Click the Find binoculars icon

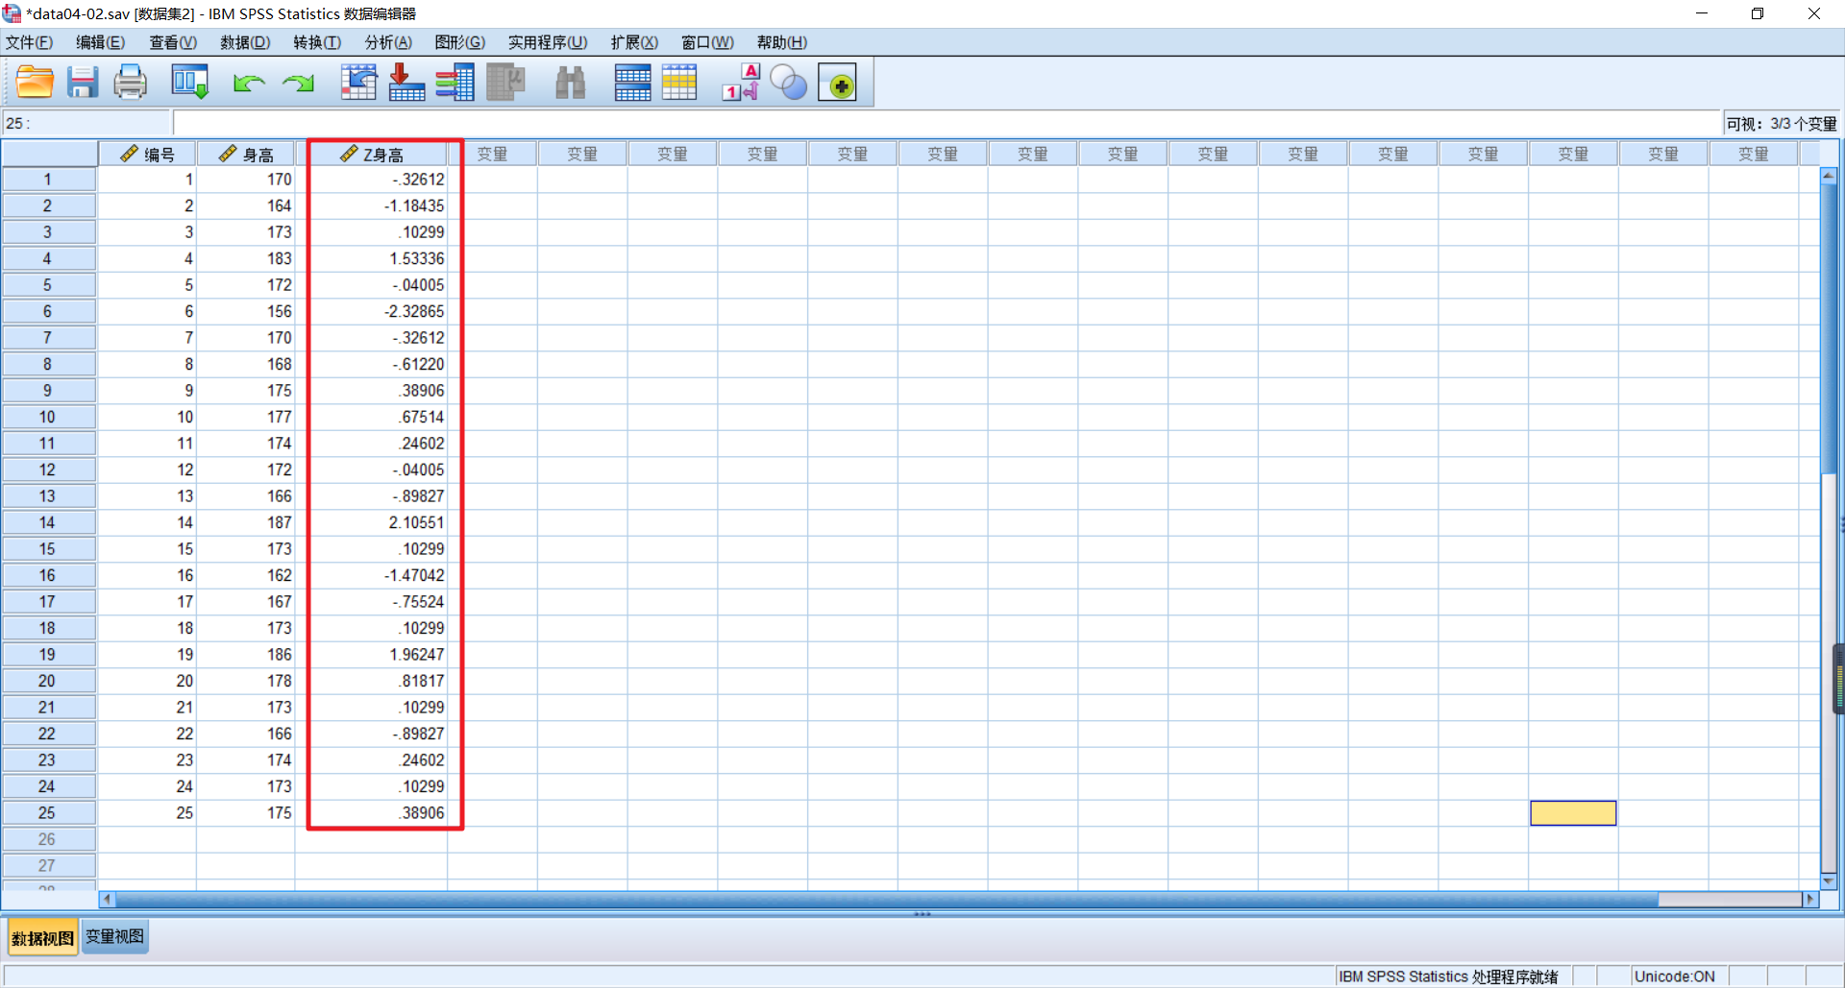571,83
